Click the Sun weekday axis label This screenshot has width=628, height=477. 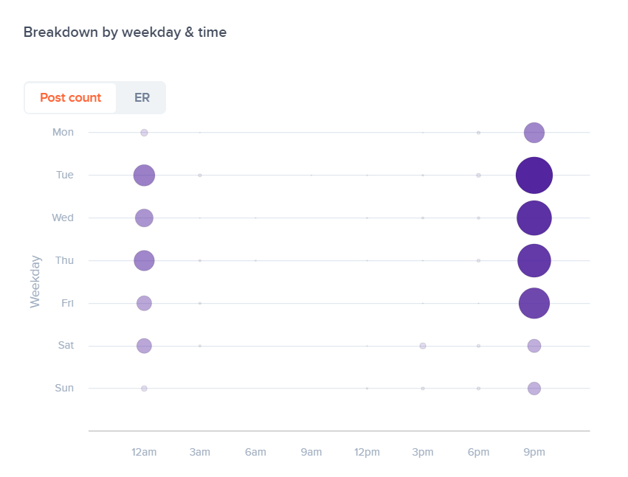(64, 389)
